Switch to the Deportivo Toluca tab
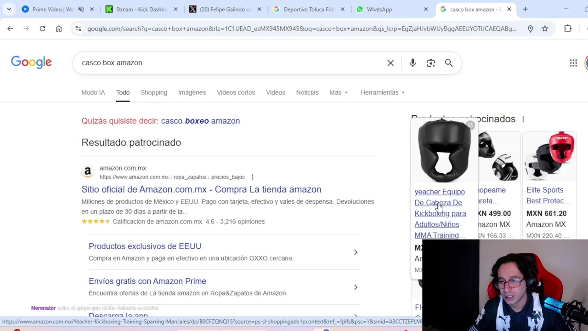The height and width of the screenshot is (331, 588). pos(309,9)
